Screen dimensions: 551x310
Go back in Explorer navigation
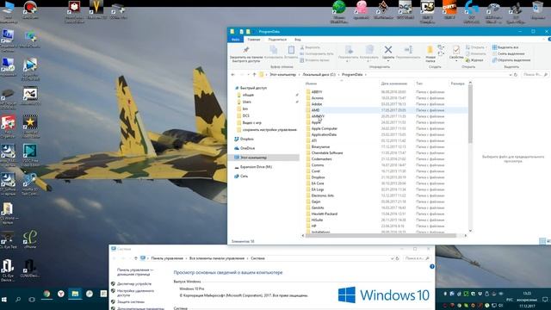pyautogui.click(x=233, y=75)
